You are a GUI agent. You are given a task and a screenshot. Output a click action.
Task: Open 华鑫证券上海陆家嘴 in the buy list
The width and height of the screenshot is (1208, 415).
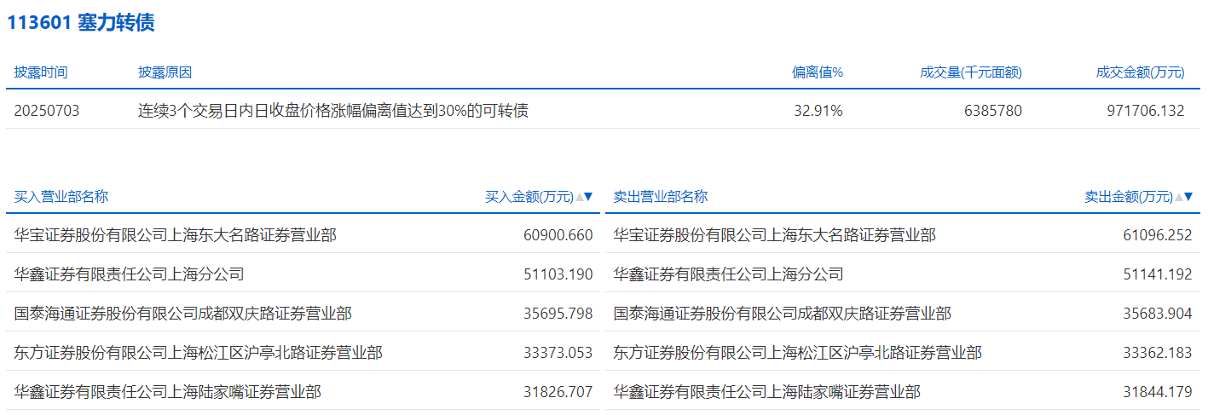(x=168, y=392)
